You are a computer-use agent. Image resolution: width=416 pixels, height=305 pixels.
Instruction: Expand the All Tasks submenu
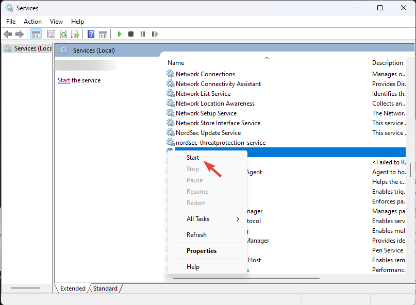pos(207,219)
